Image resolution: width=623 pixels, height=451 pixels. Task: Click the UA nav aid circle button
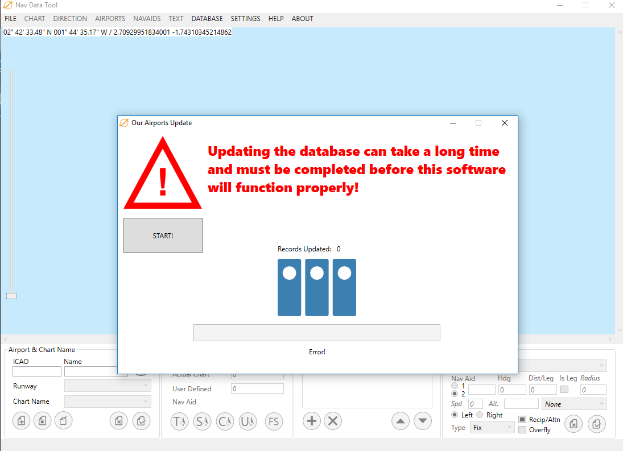(247, 421)
